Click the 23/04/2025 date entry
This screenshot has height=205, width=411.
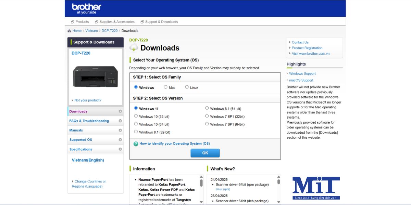pos(219,196)
